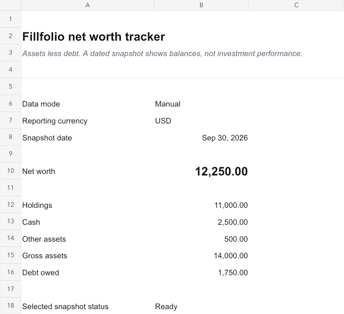Select the 14,000.00 gross assets value
The width and height of the screenshot is (344, 314).
[x=202, y=255]
